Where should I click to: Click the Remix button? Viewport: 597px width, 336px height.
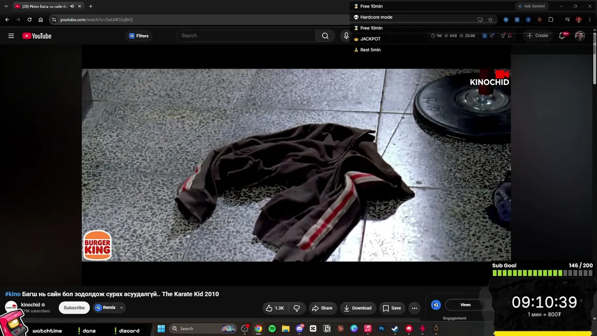[105, 308]
